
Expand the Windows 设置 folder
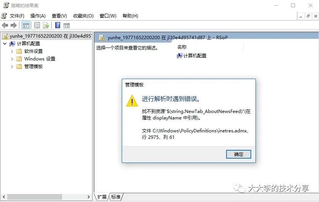[x=12, y=59]
